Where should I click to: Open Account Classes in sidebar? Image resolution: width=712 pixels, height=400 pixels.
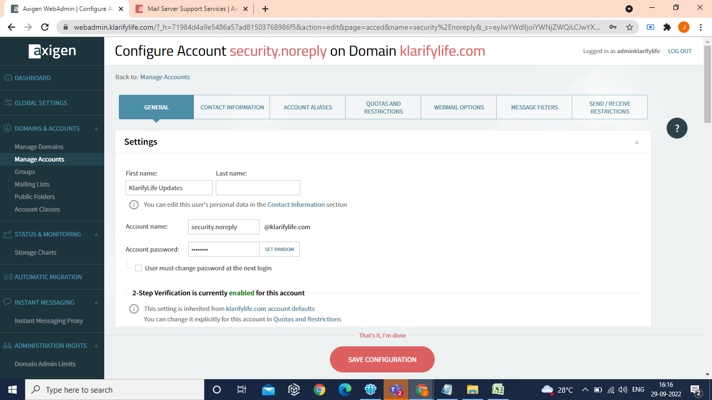point(38,209)
